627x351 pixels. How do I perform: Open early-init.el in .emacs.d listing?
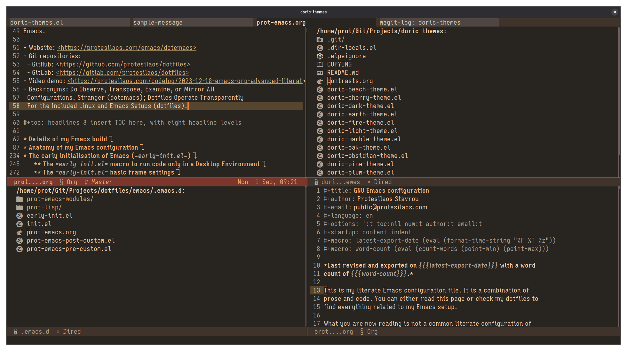point(50,216)
